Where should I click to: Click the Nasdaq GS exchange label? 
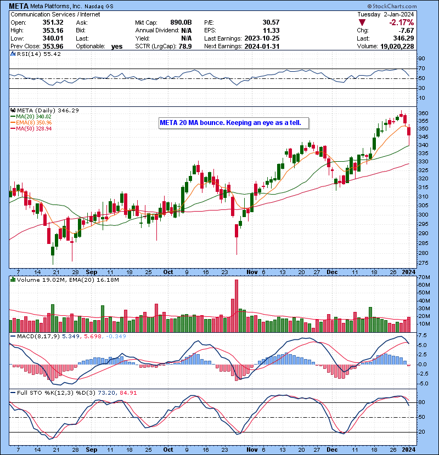click(x=99, y=7)
